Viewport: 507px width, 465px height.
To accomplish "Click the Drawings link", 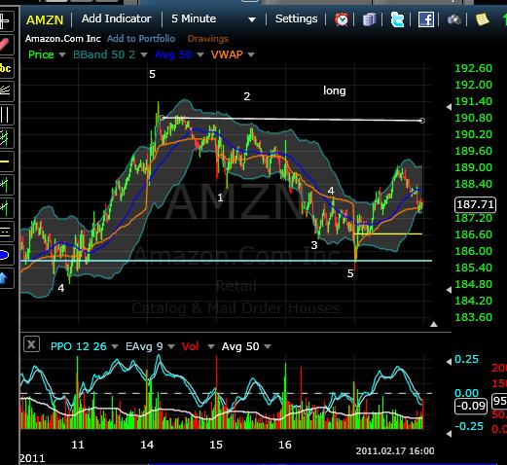I will pyautogui.click(x=208, y=39).
